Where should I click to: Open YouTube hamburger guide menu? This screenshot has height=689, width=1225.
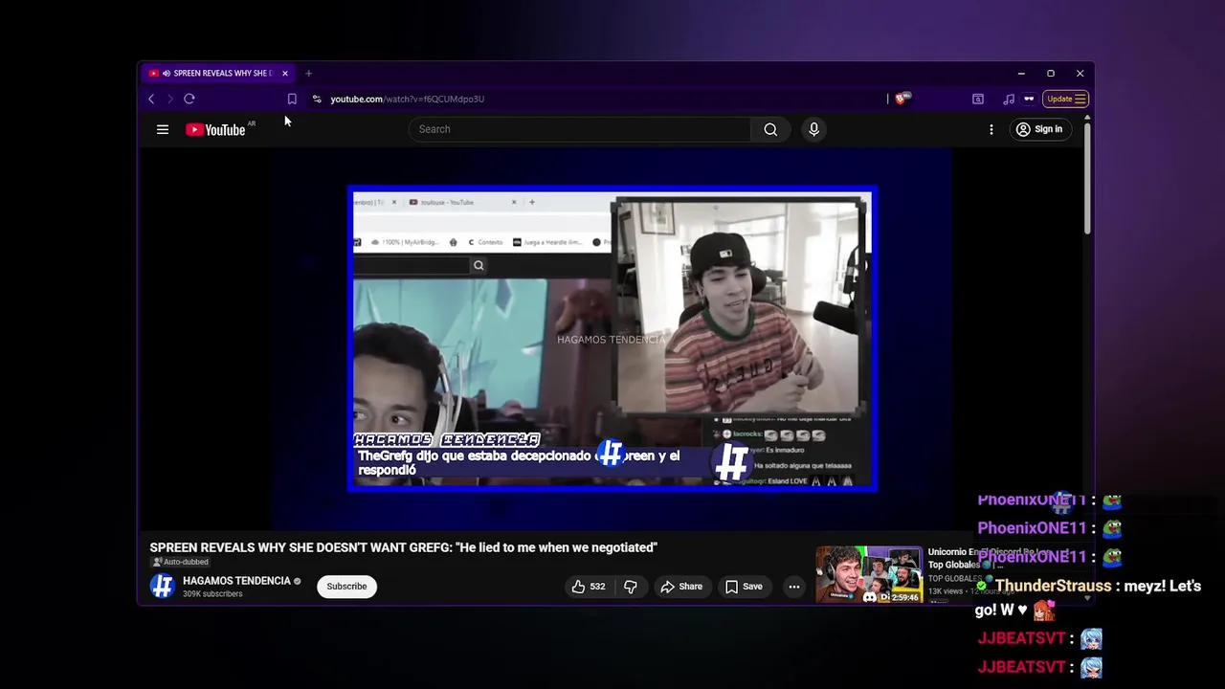[163, 129]
